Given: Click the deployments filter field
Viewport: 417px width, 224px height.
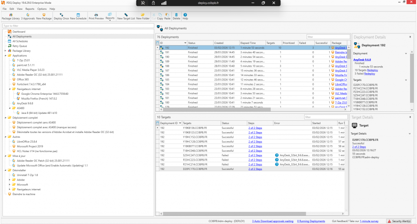Looking at the screenshot, I should [x=328, y=37].
